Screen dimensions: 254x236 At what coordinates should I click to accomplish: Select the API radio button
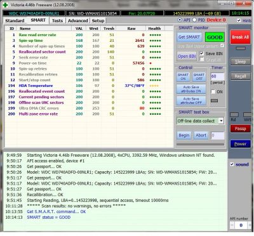click(x=180, y=20)
